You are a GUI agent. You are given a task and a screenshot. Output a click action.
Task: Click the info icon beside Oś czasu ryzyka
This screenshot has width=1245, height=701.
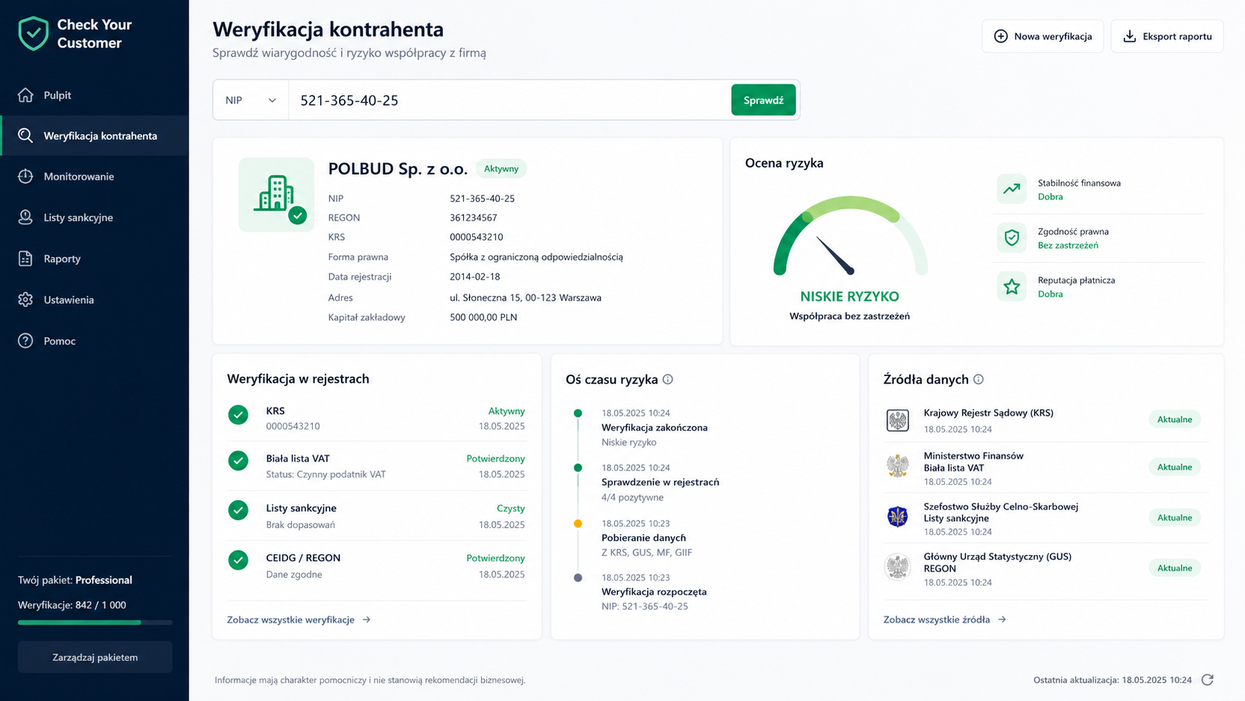pos(668,379)
